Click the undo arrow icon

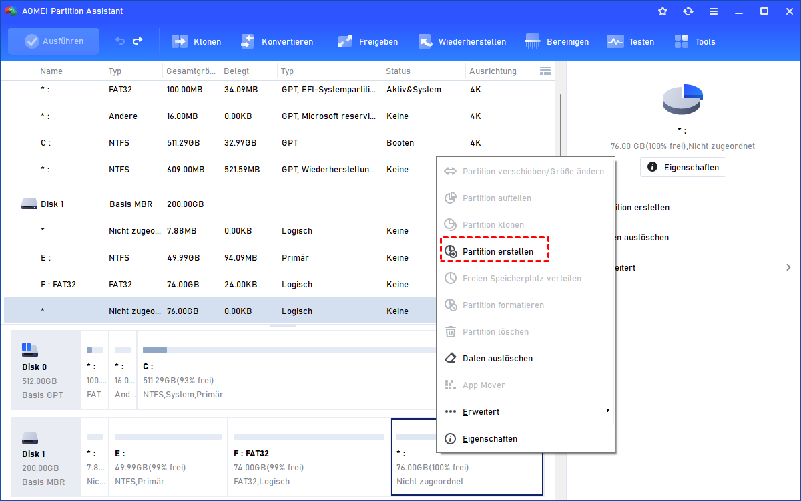coord(120,41)
